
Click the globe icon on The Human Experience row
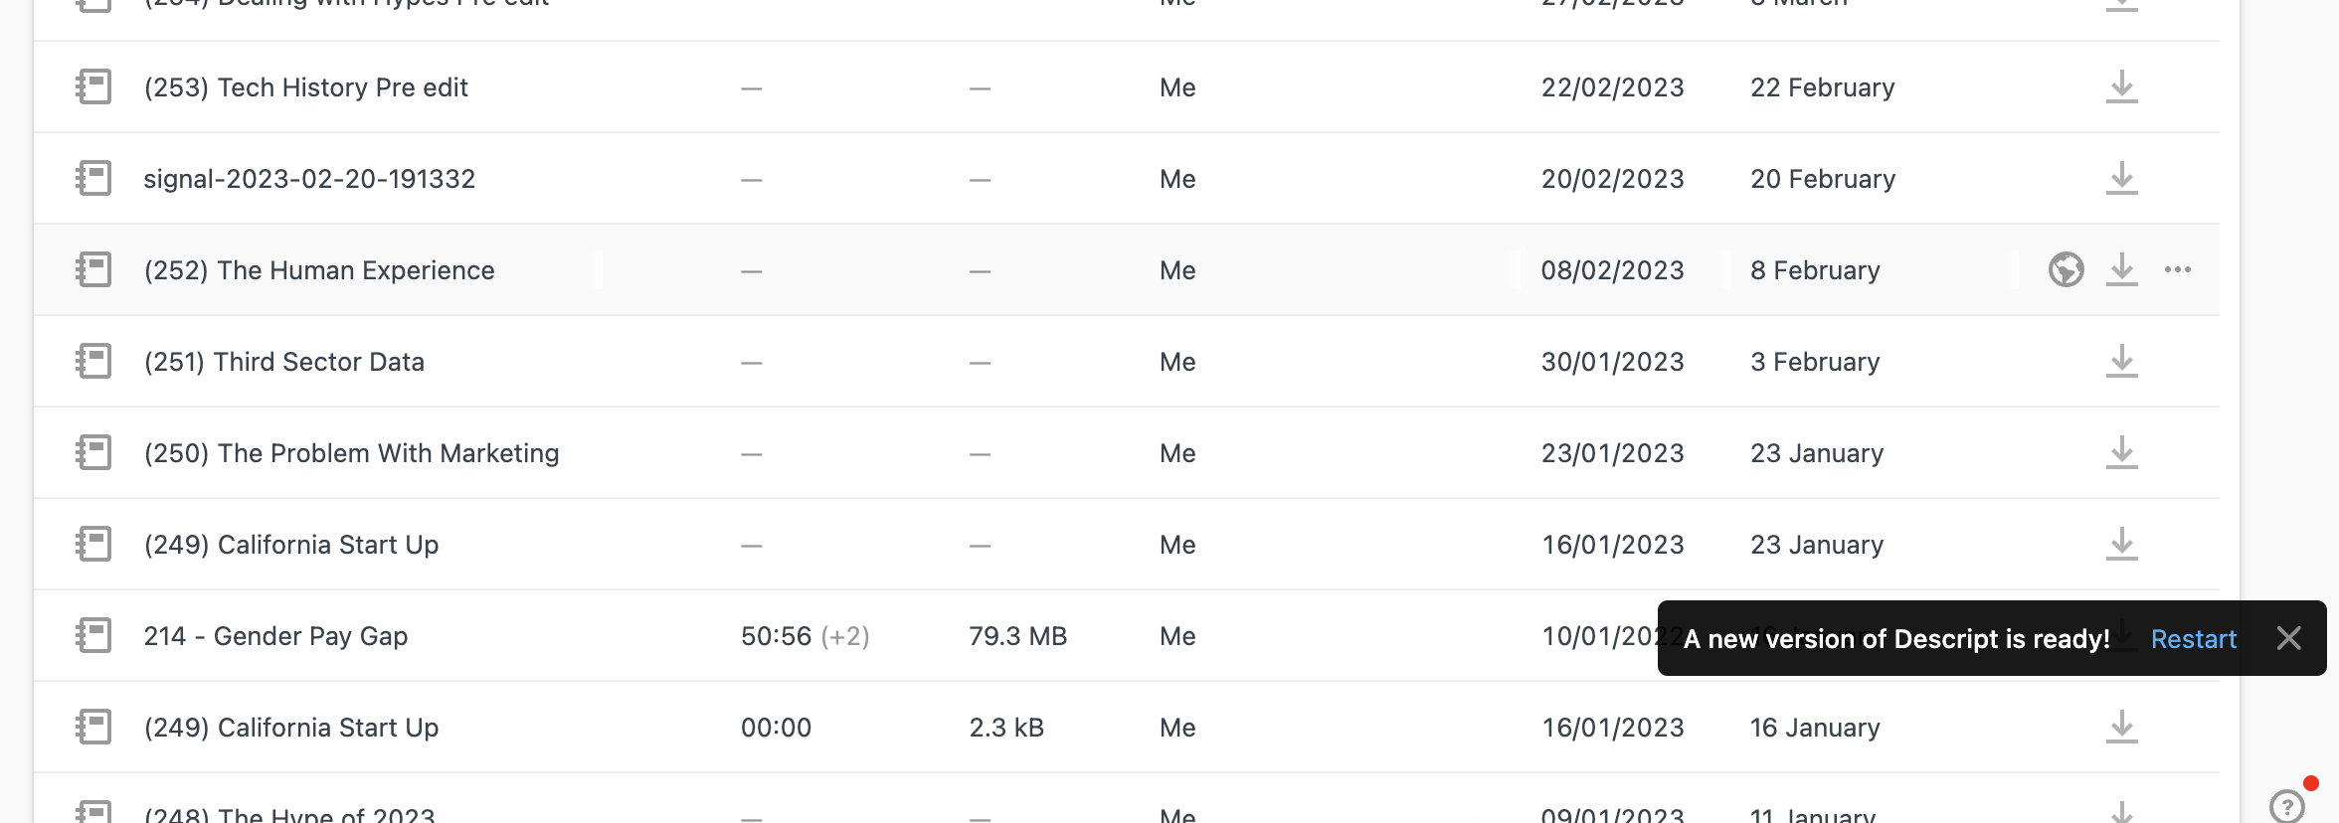(x=2066, y=269)
